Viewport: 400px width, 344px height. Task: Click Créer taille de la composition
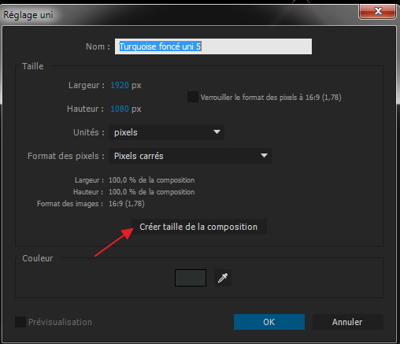click(x=199, y=227)
